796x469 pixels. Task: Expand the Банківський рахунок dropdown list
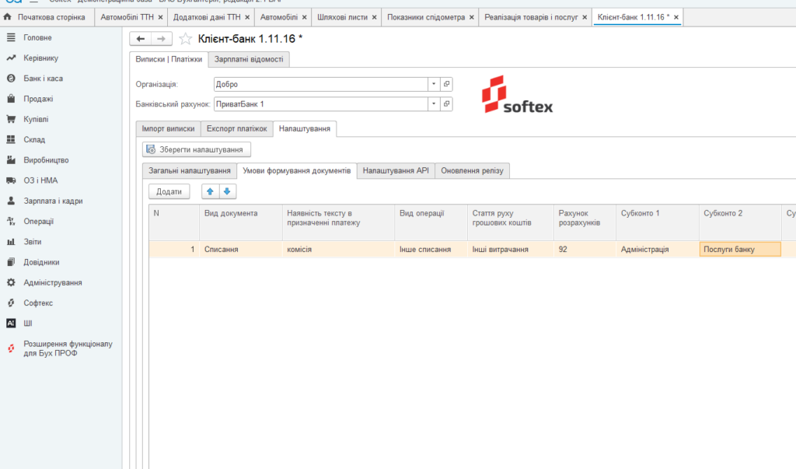pos(434,103)
